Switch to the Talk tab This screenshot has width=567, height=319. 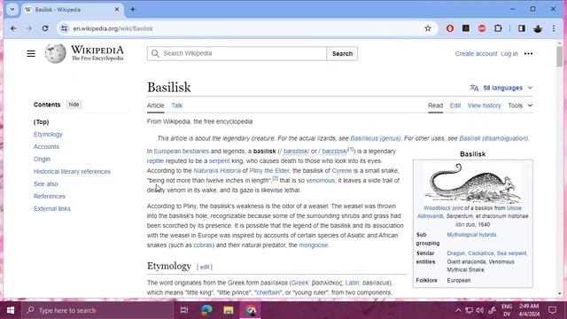click(x=177, y=105)
